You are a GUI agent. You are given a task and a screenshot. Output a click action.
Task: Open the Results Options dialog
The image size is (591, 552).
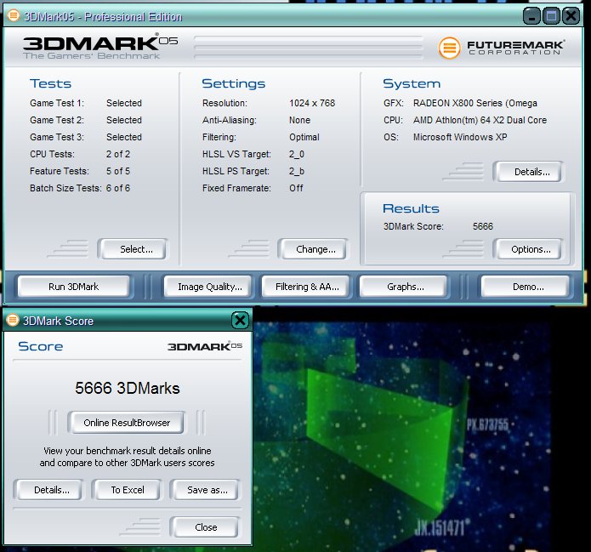pyautogui.click(x=528, y=249)
